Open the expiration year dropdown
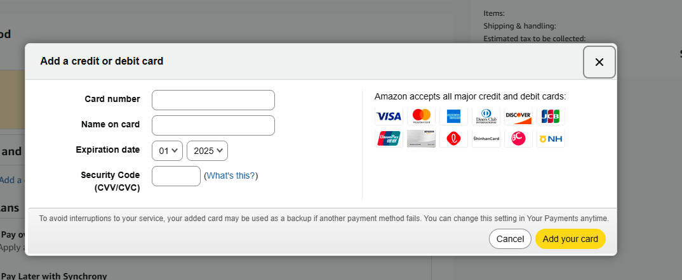The image size is (682, 280). [x=207, y=151]
